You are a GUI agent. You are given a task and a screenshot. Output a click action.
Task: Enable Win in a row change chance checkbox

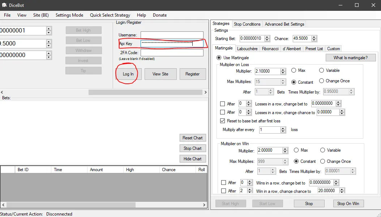223,191
